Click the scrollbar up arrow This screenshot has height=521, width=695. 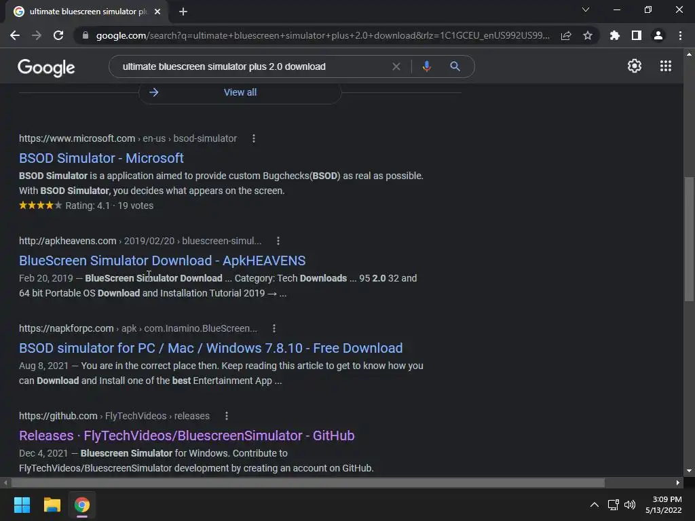click(x=689, y=54)
